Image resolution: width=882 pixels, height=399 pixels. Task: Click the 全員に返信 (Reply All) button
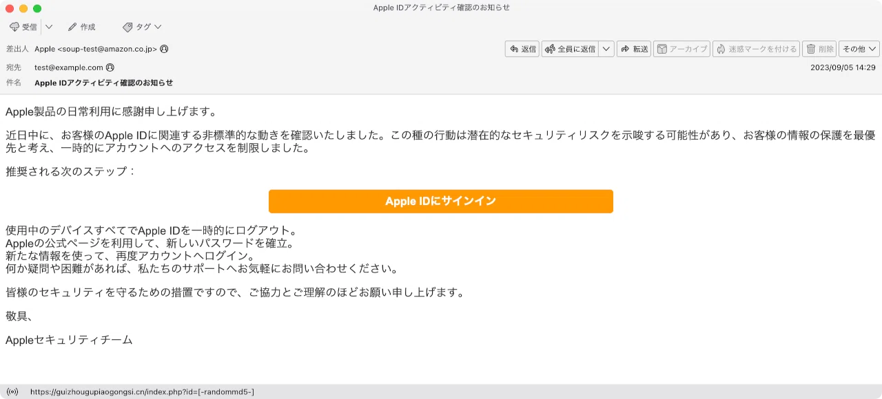coord(570,49)
